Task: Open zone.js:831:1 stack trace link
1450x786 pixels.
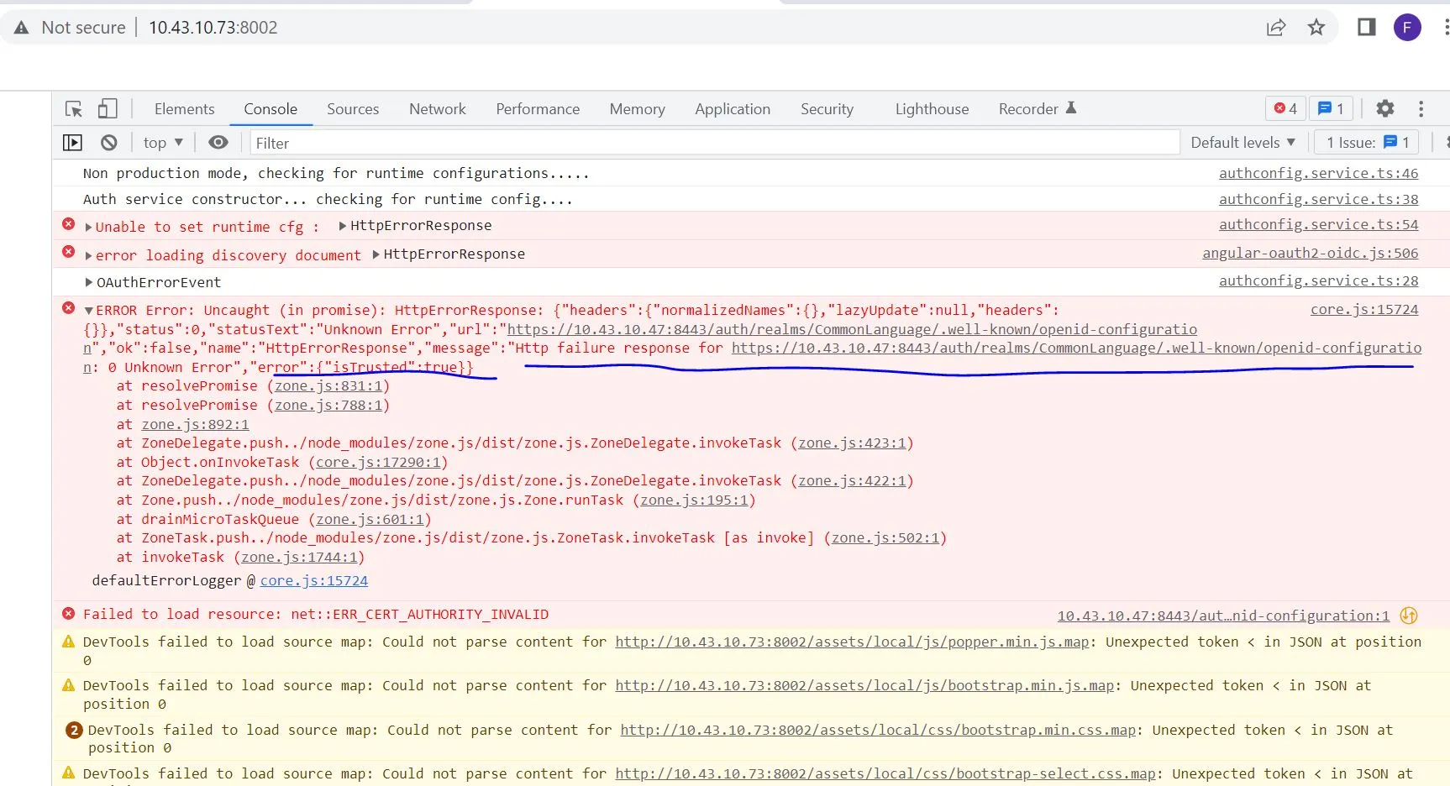Action: tap(328, 385)
